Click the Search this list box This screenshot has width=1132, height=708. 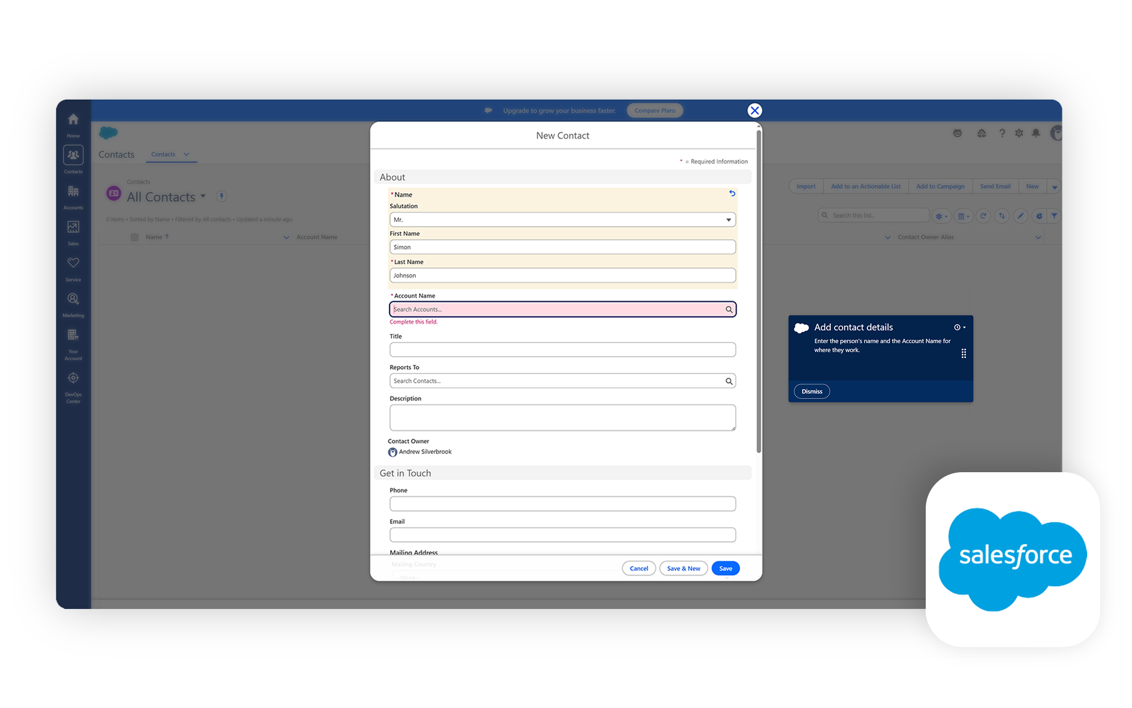(873, 216)
